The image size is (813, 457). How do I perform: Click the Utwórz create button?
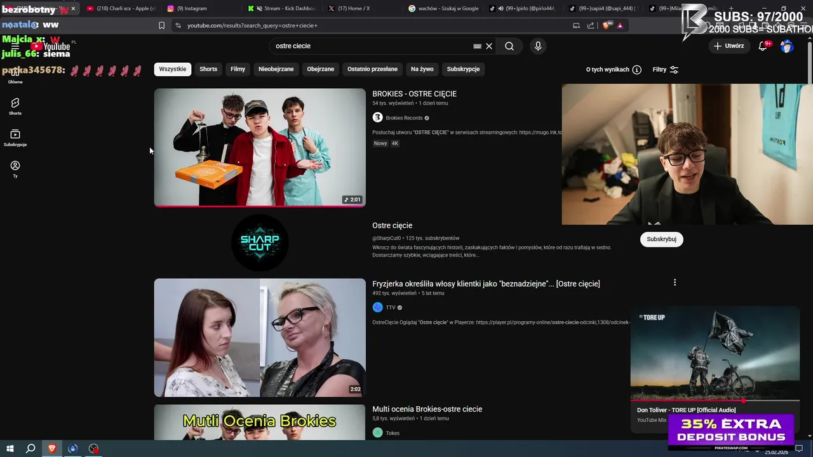click(728, 46)
